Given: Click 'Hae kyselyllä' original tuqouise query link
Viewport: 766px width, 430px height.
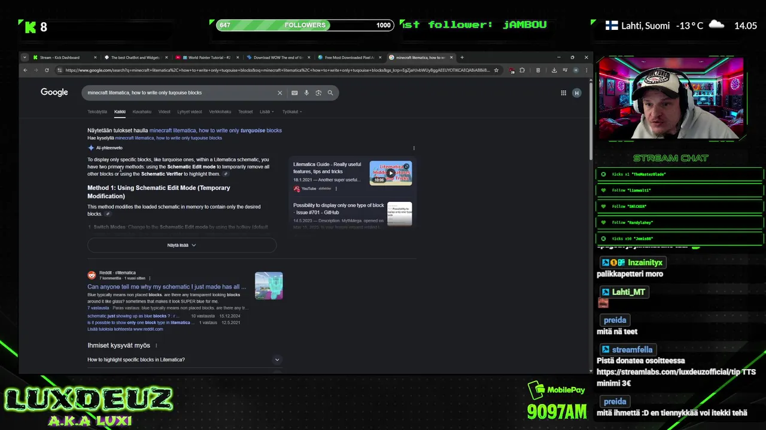Looking at the screenshot, I should tap(169, 138).
